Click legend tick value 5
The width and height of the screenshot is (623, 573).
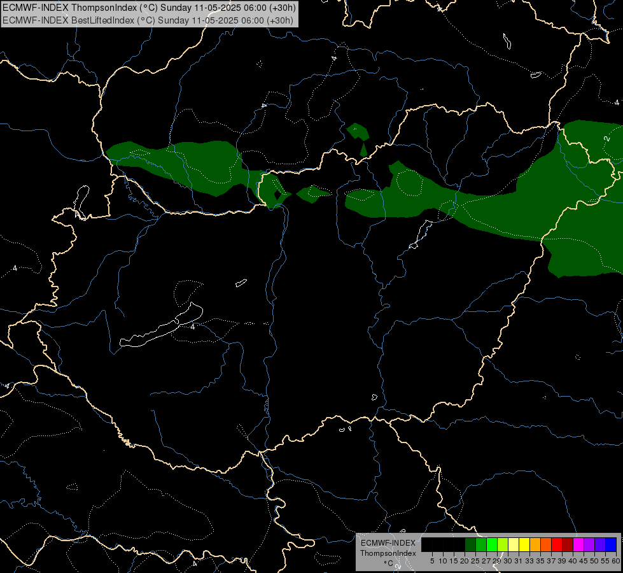click(x=432, y=561)
